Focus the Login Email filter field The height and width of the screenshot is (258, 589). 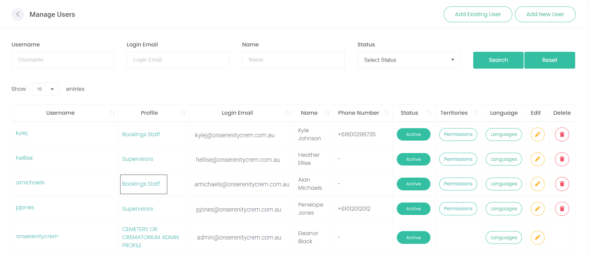pyautogui.click(x=178, y=60)
